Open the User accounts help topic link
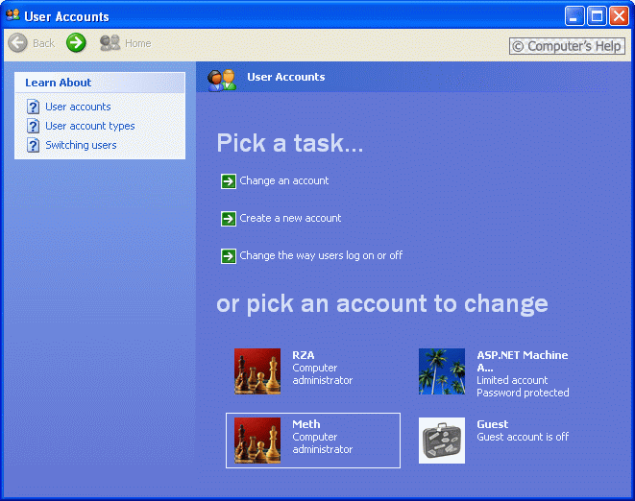Screen dimensions: 635x501 pos(78,107)
